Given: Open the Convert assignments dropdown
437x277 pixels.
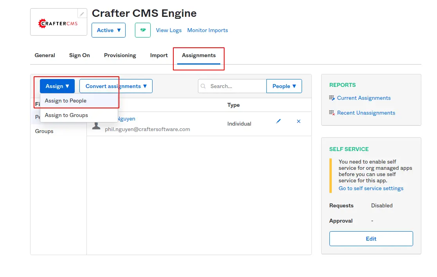Looking at the screenshot, I should [x=116, y=86].
